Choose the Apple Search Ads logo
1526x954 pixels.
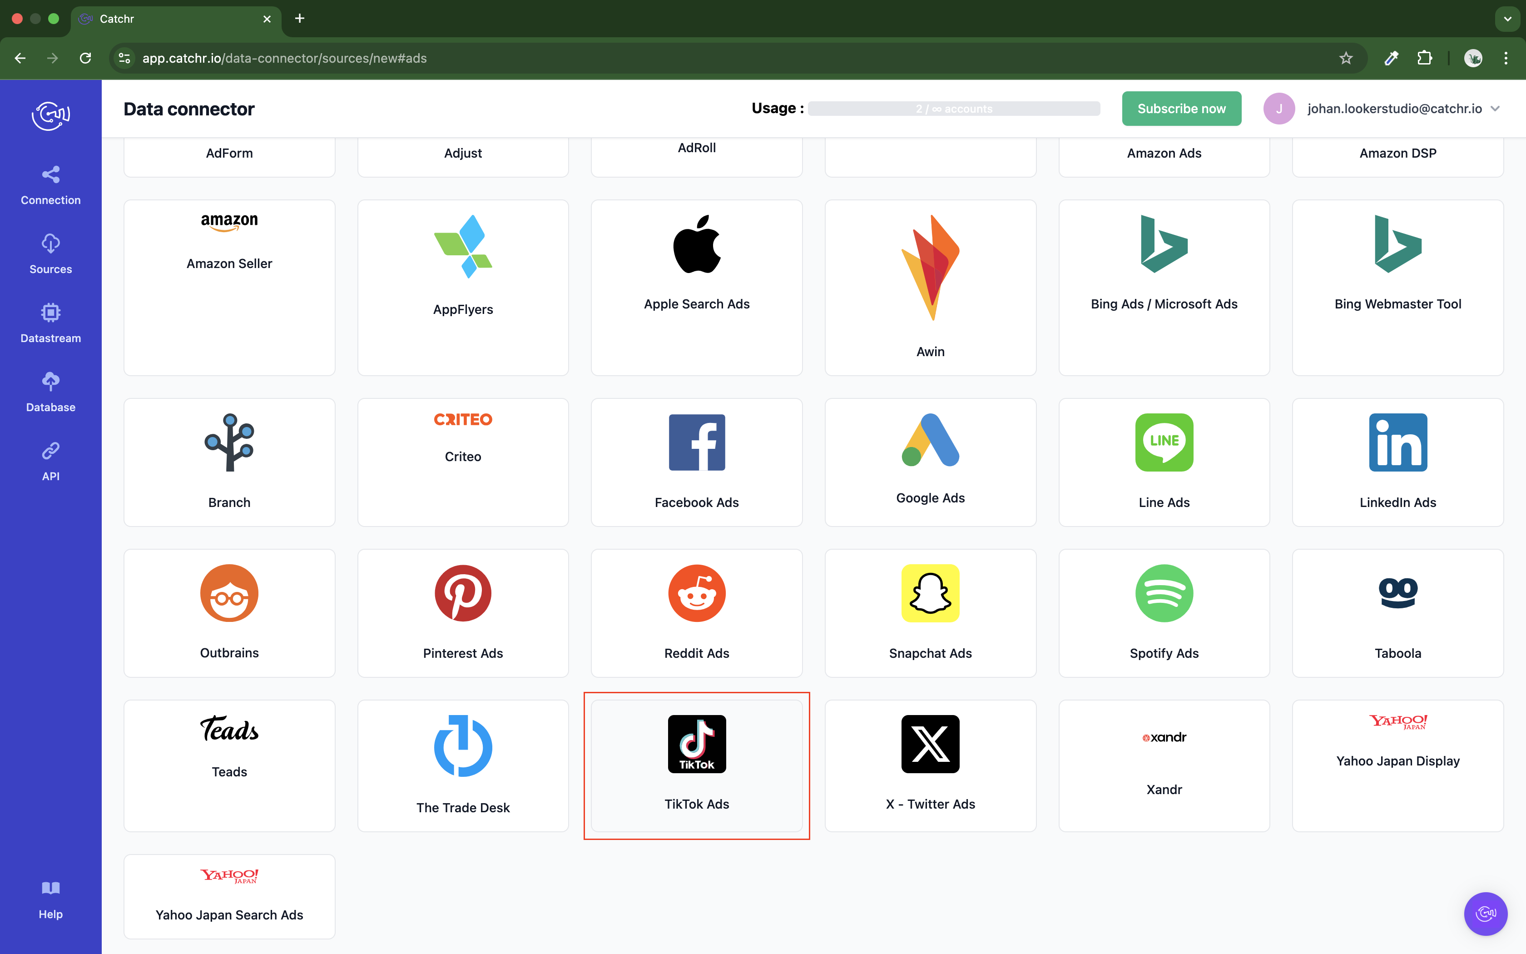tap(697, 244)
